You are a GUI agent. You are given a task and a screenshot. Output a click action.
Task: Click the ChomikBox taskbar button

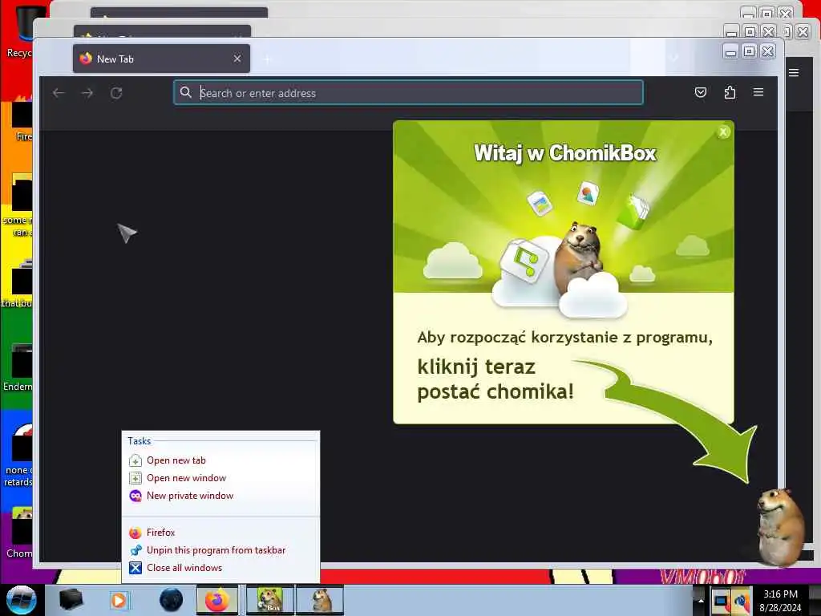point(269,600)
